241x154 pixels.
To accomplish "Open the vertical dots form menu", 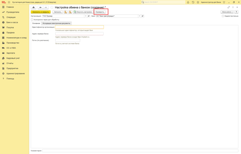I will 233,7.
